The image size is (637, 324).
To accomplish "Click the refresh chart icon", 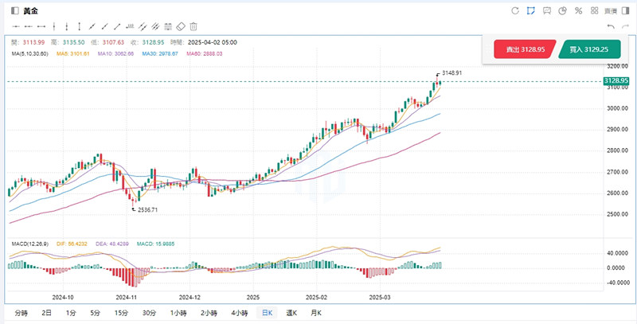I will 514,10.
